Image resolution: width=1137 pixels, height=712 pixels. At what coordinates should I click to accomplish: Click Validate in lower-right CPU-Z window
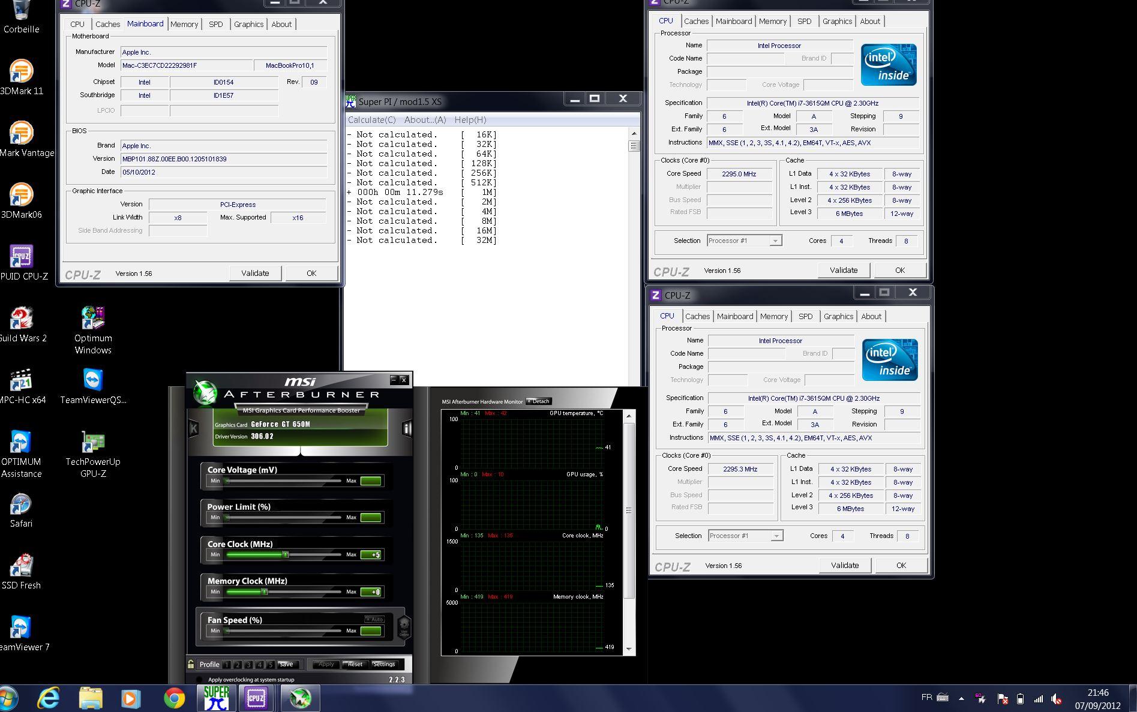click(x=845, y=565)
